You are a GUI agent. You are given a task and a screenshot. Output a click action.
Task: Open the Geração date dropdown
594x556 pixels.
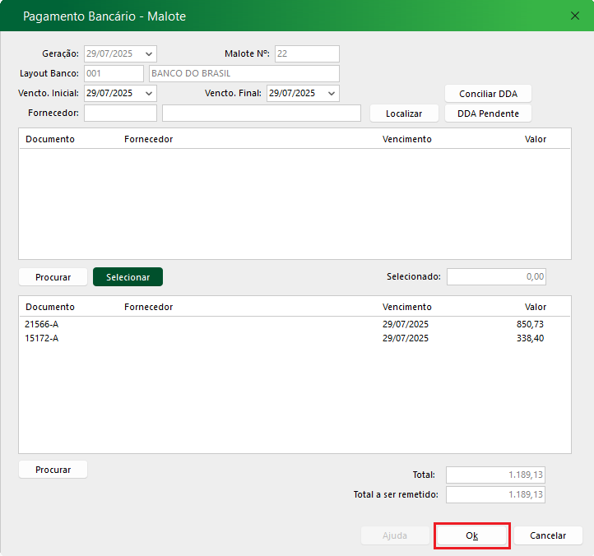(x=149, y=54)
